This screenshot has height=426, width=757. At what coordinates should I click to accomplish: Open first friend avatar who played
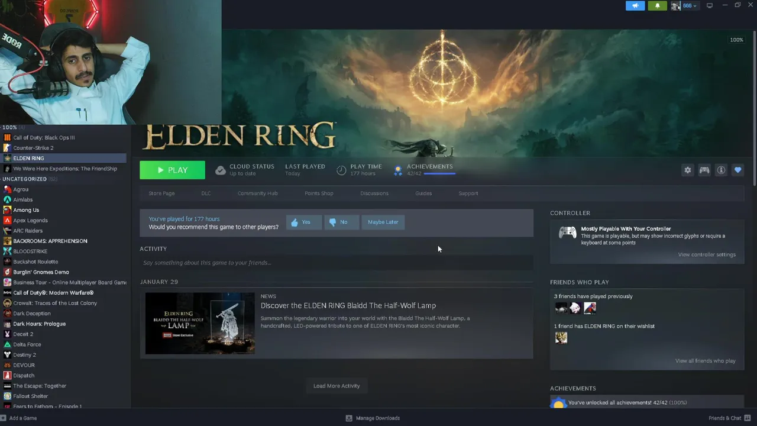tap(561, 308)
